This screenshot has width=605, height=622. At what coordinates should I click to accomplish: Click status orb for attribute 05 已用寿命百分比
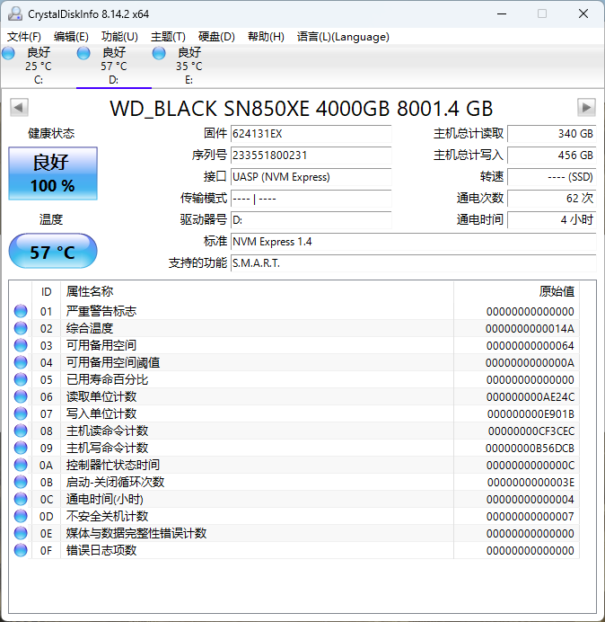21,379
